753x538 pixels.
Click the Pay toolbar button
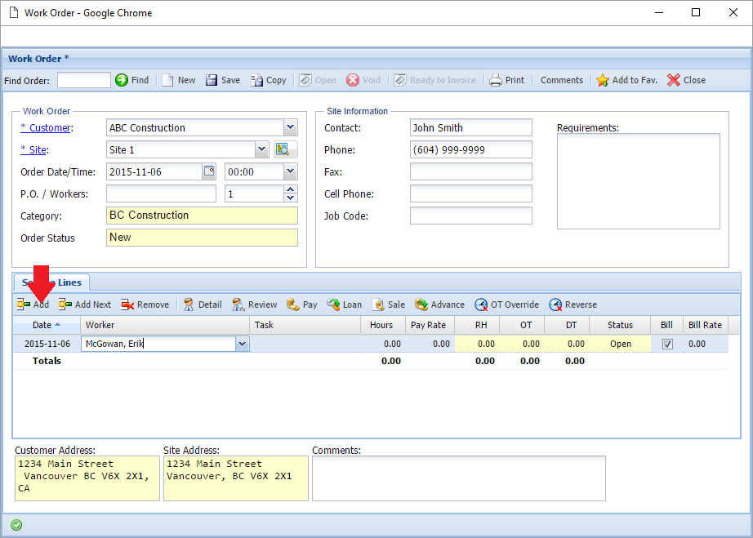tap(302, 305)
